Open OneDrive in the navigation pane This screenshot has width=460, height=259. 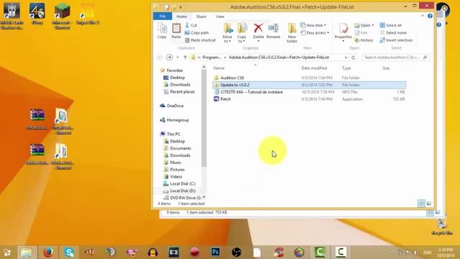coord(175,106)
